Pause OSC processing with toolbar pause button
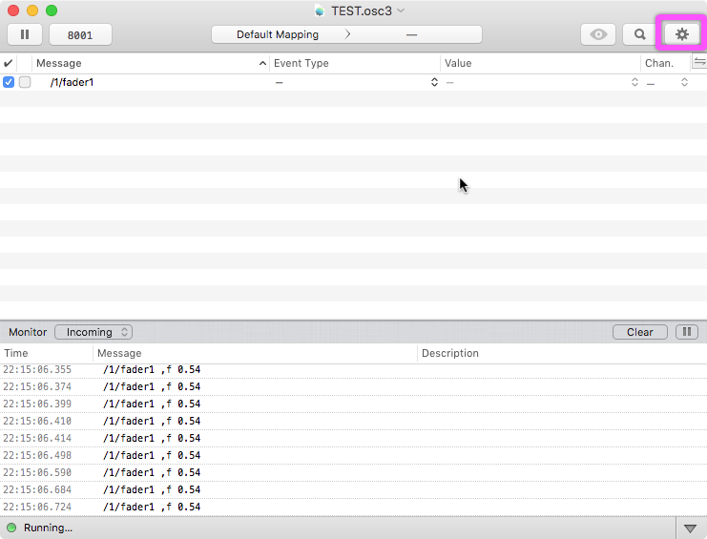This screenshot has height=539, width=707. coord(25,34)
